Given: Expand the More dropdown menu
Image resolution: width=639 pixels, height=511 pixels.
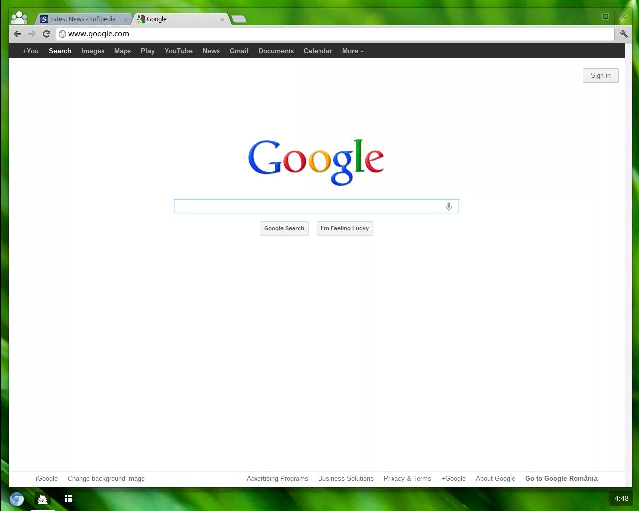Looking at the screenshot, I should (x=353, y=51).
